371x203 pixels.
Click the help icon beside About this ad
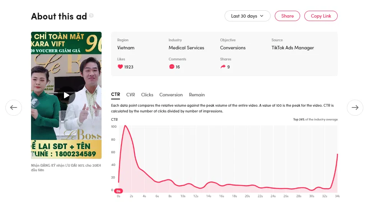[91, 16]
